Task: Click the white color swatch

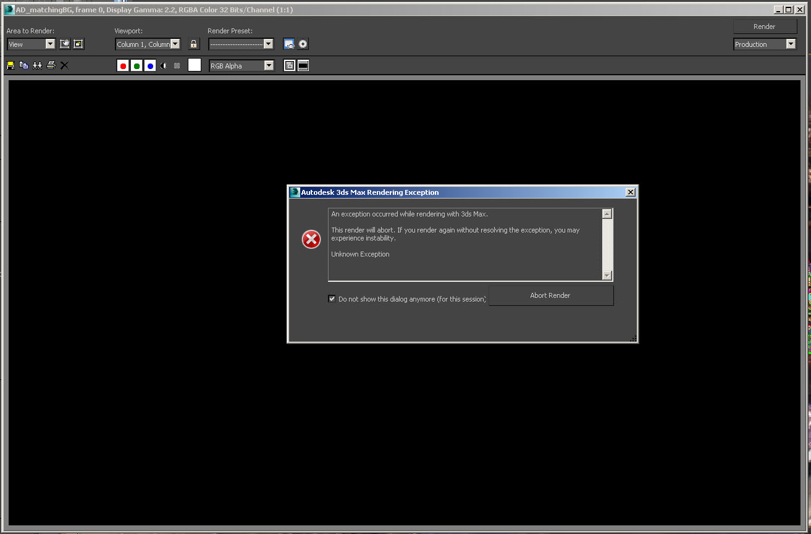Action: (195, 65)
